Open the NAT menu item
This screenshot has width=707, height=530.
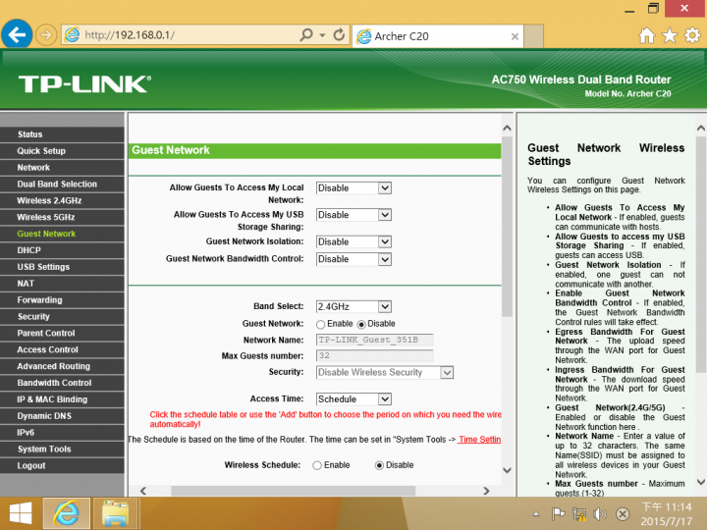[62, 284]
